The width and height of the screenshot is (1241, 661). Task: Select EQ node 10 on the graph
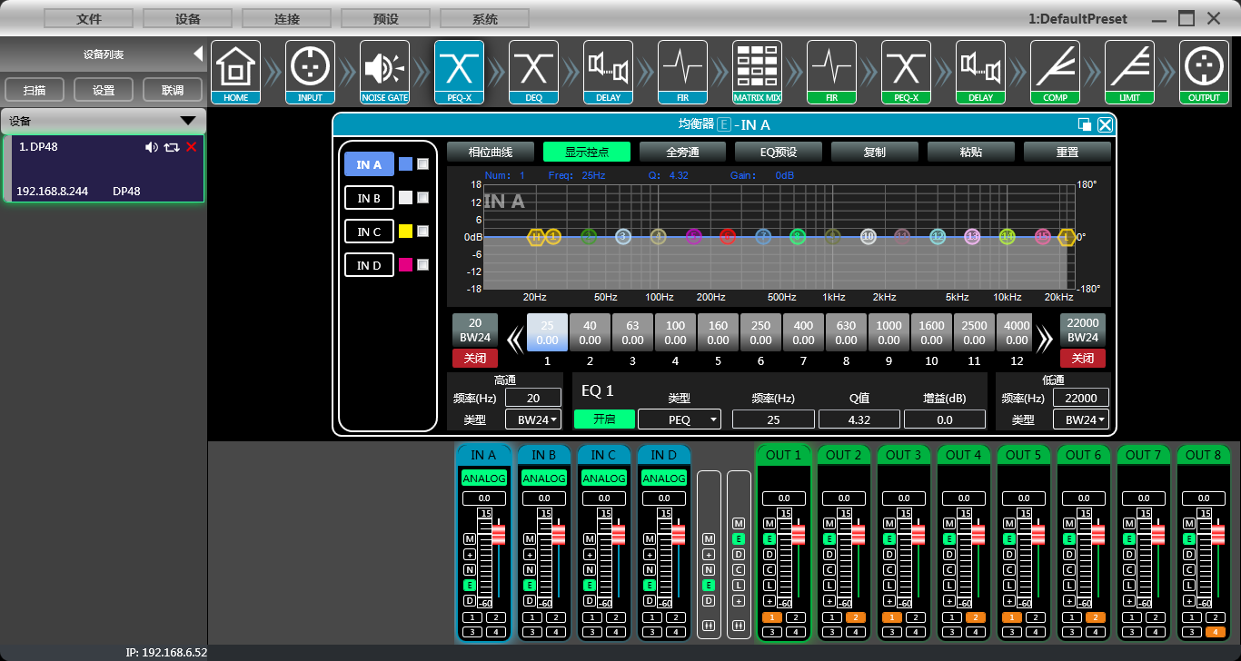point(869,237)
